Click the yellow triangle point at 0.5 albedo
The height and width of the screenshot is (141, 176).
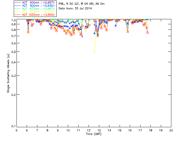point(95,51)
